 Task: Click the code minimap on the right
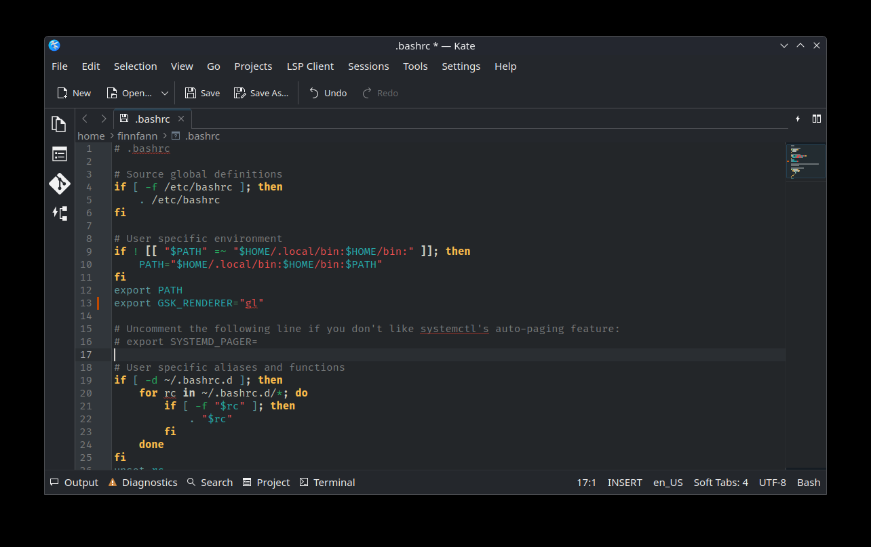click(806, 163)
